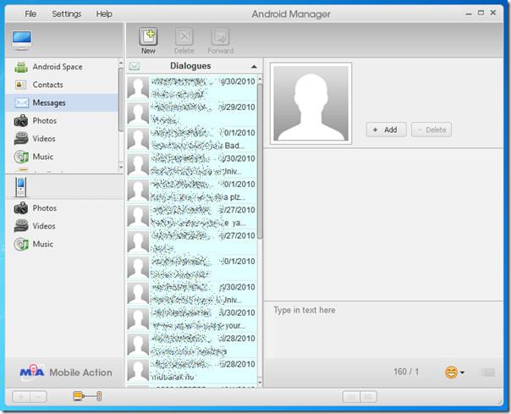511x414 pixels.
Task: Select the dialogue dated /29/2010
Action: [191, 113]
